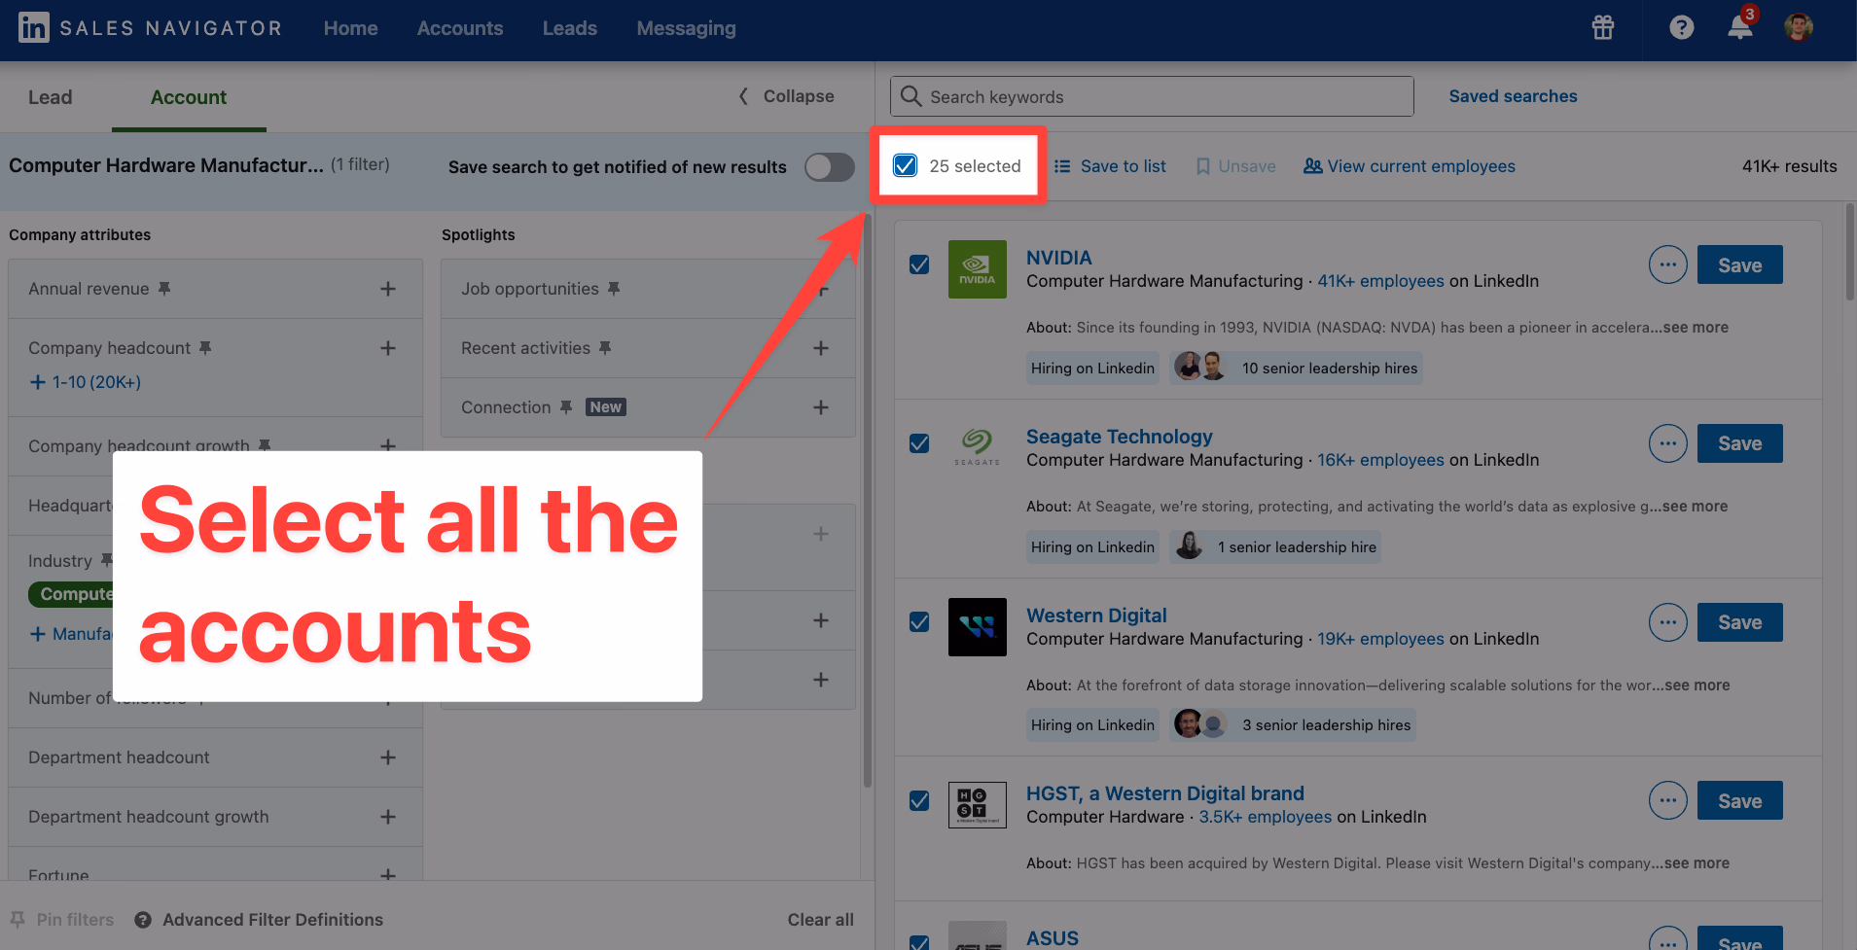This screenshot has height=950, width=1857.
Task: Open the profile avatar menu
Action: 1799,27
